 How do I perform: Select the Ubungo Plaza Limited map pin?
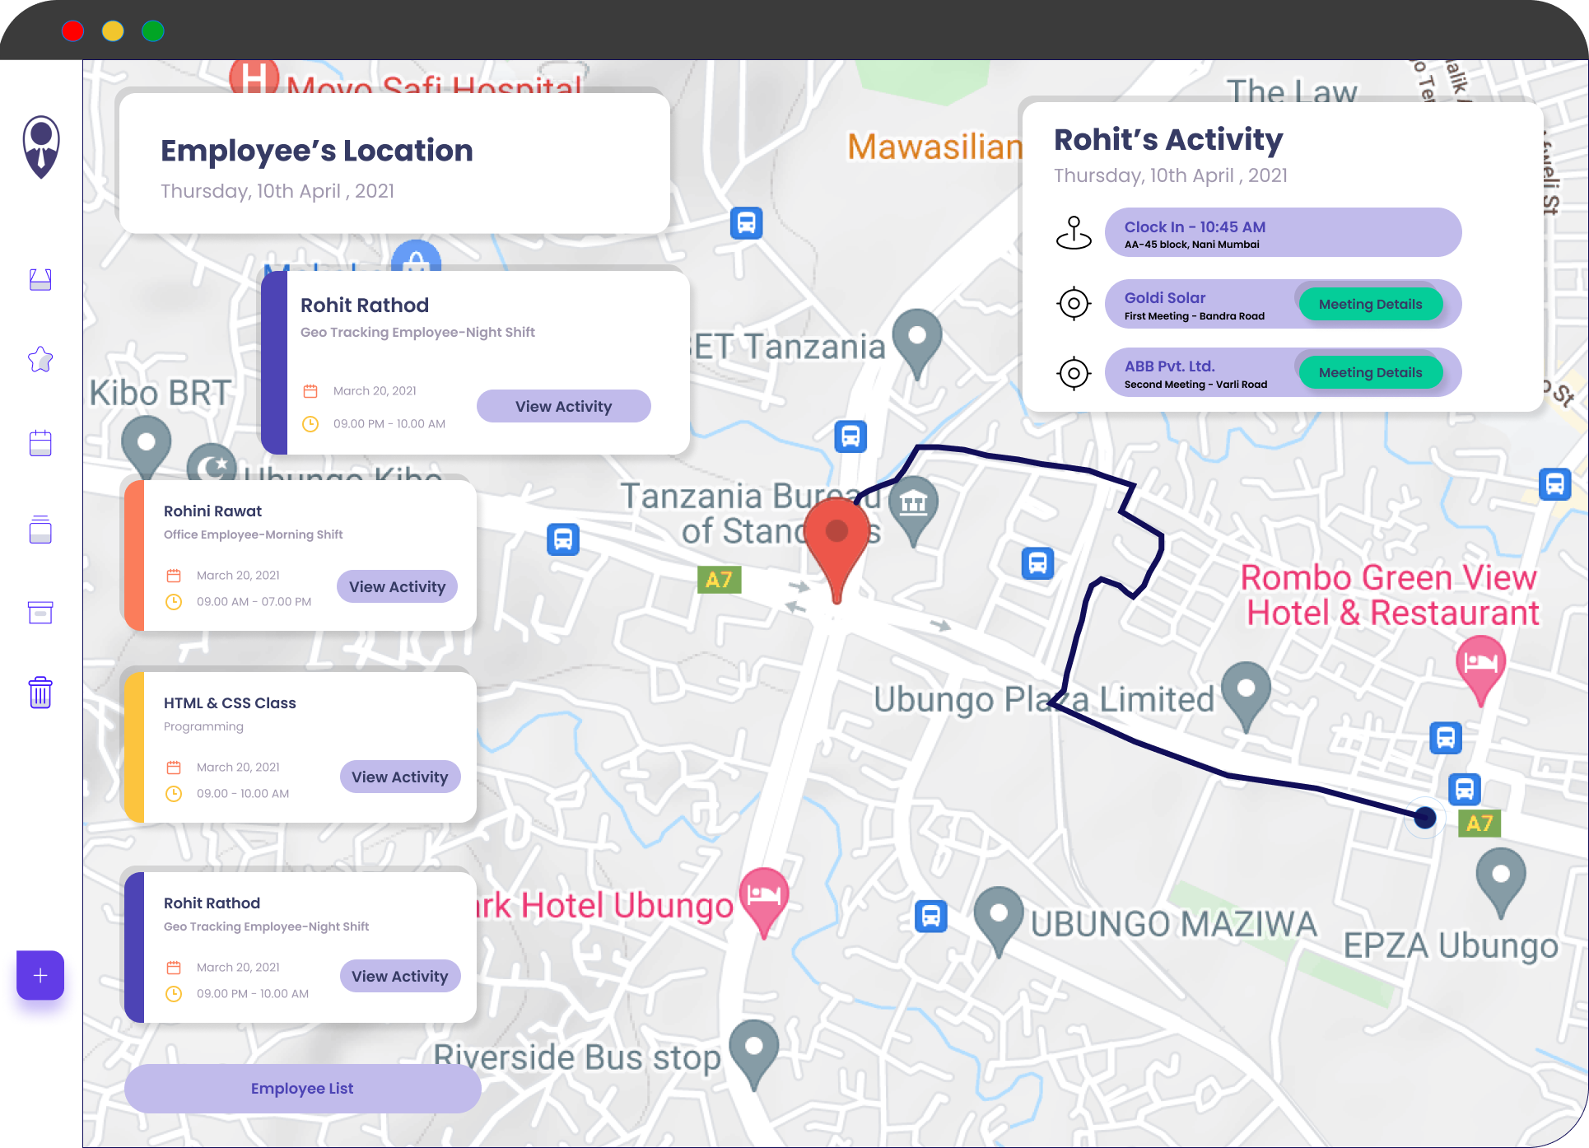point(1247,696)
